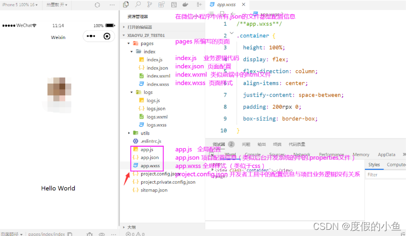Open project.private.config.json file
This screenshot has height=236, width=409.
pyautogui.click(x=168, y=182)
